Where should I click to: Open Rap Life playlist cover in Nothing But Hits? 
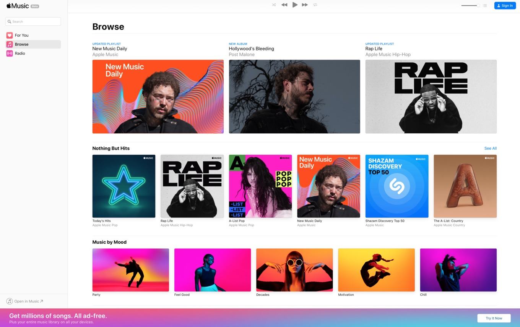pyautogui.click(x=192, y=186)
